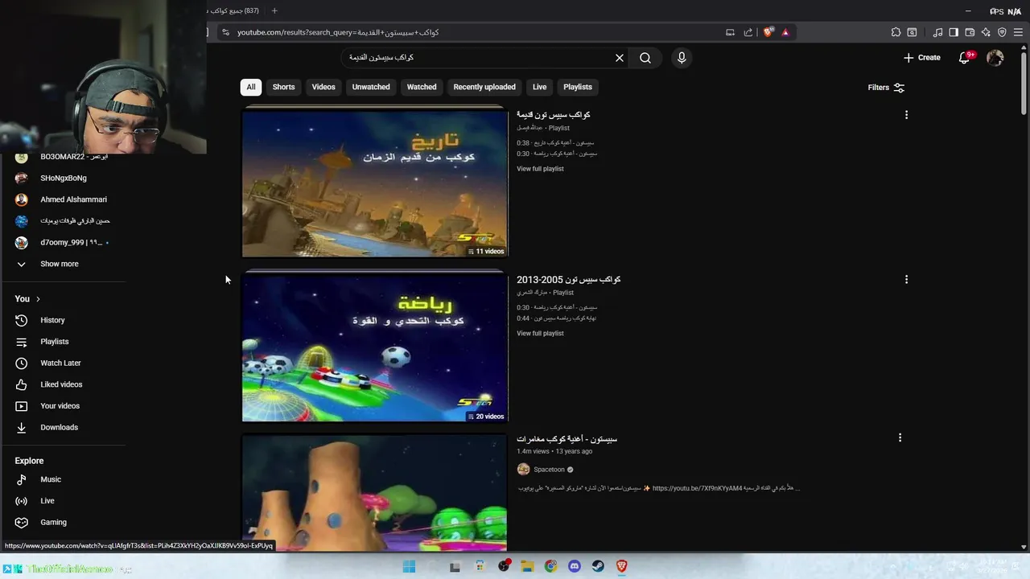Image resolution: width=1030 pixels, height=579 pixels.
Task: Select the Playlists filter chip
Action: (578, 87)
